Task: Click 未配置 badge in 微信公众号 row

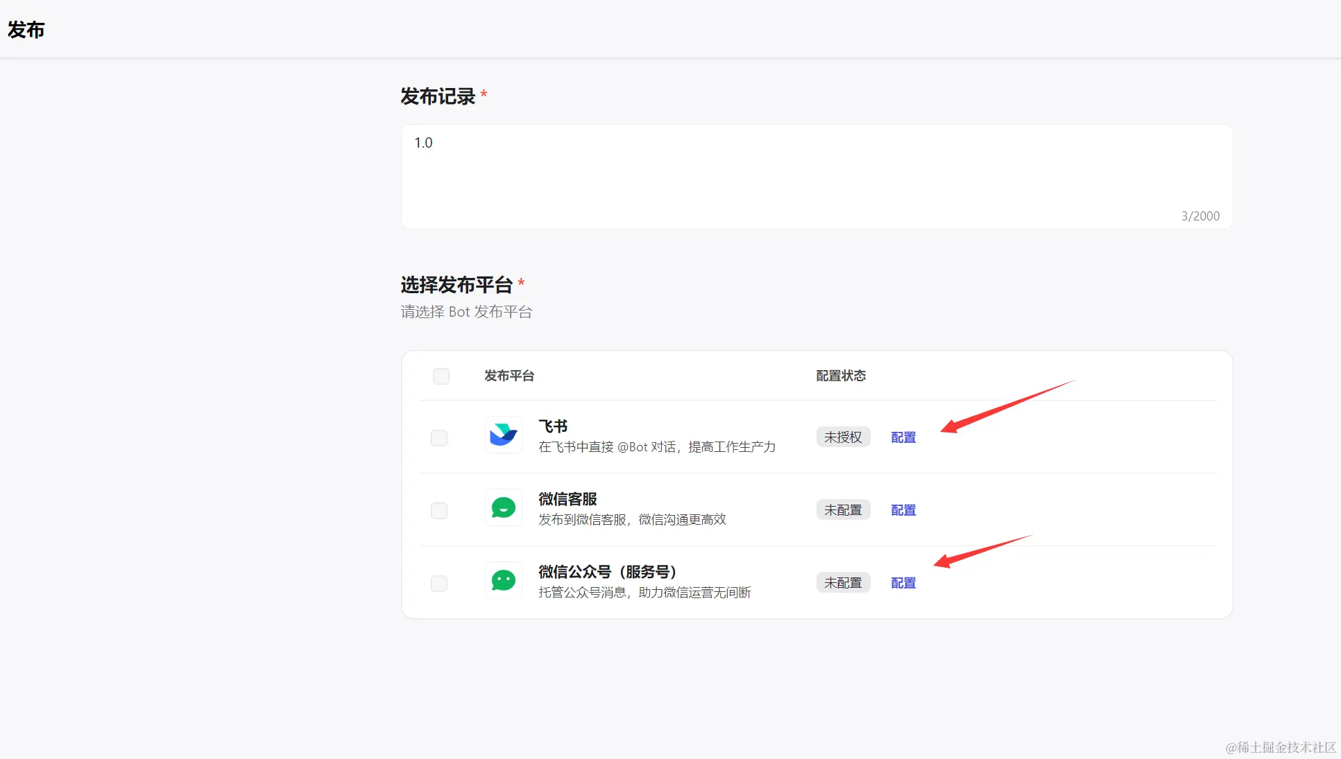Action: coord(843,583)
